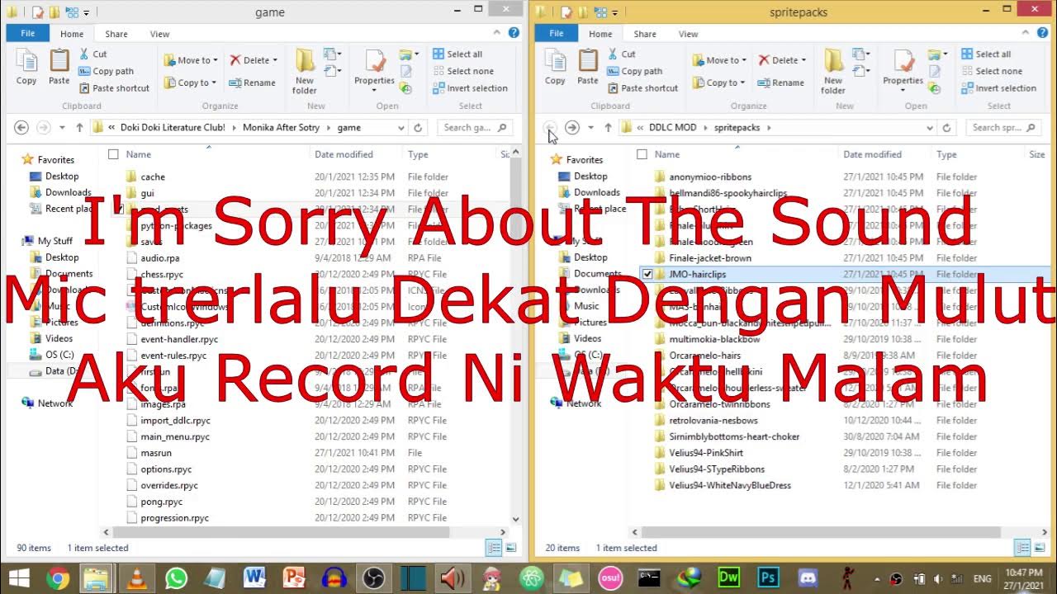Switch to large icons view in spritepacks window

click(x=1039, y=548)
